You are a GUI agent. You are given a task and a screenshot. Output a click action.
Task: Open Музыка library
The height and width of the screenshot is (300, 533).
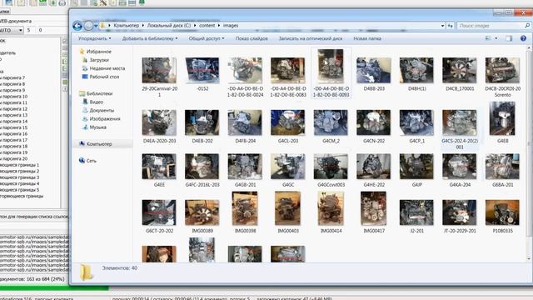[x=98, y=127]
